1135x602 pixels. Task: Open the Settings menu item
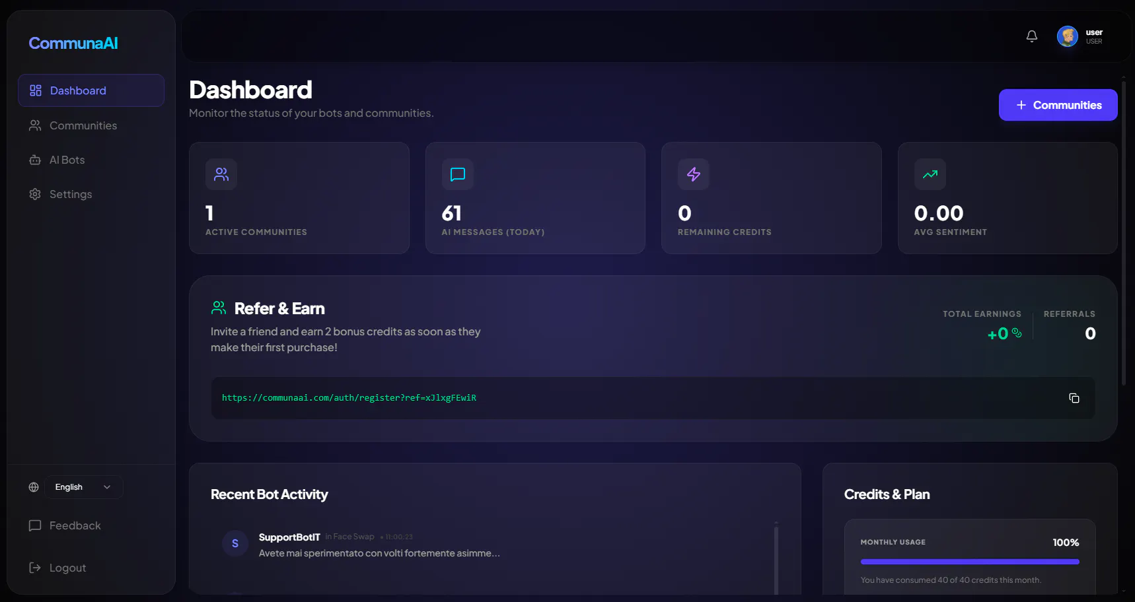[x=91, y=194]
